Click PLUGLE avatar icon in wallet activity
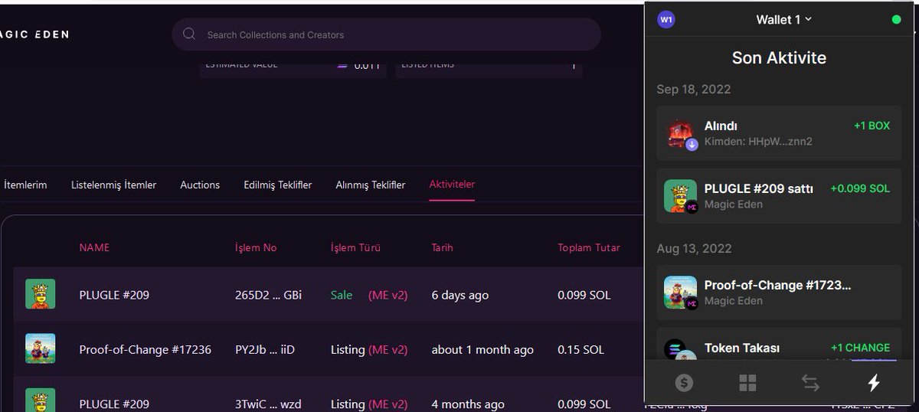 click(680, 196)
